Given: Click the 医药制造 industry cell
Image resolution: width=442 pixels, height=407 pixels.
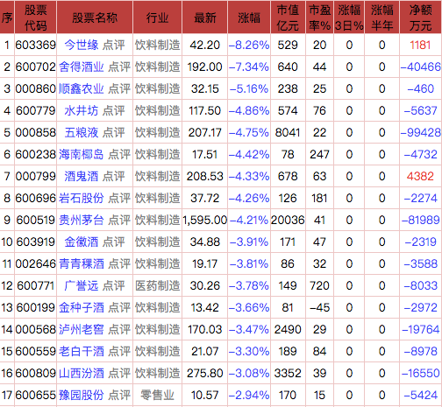Looking at the screenshot, I should [x=157, y=285].
